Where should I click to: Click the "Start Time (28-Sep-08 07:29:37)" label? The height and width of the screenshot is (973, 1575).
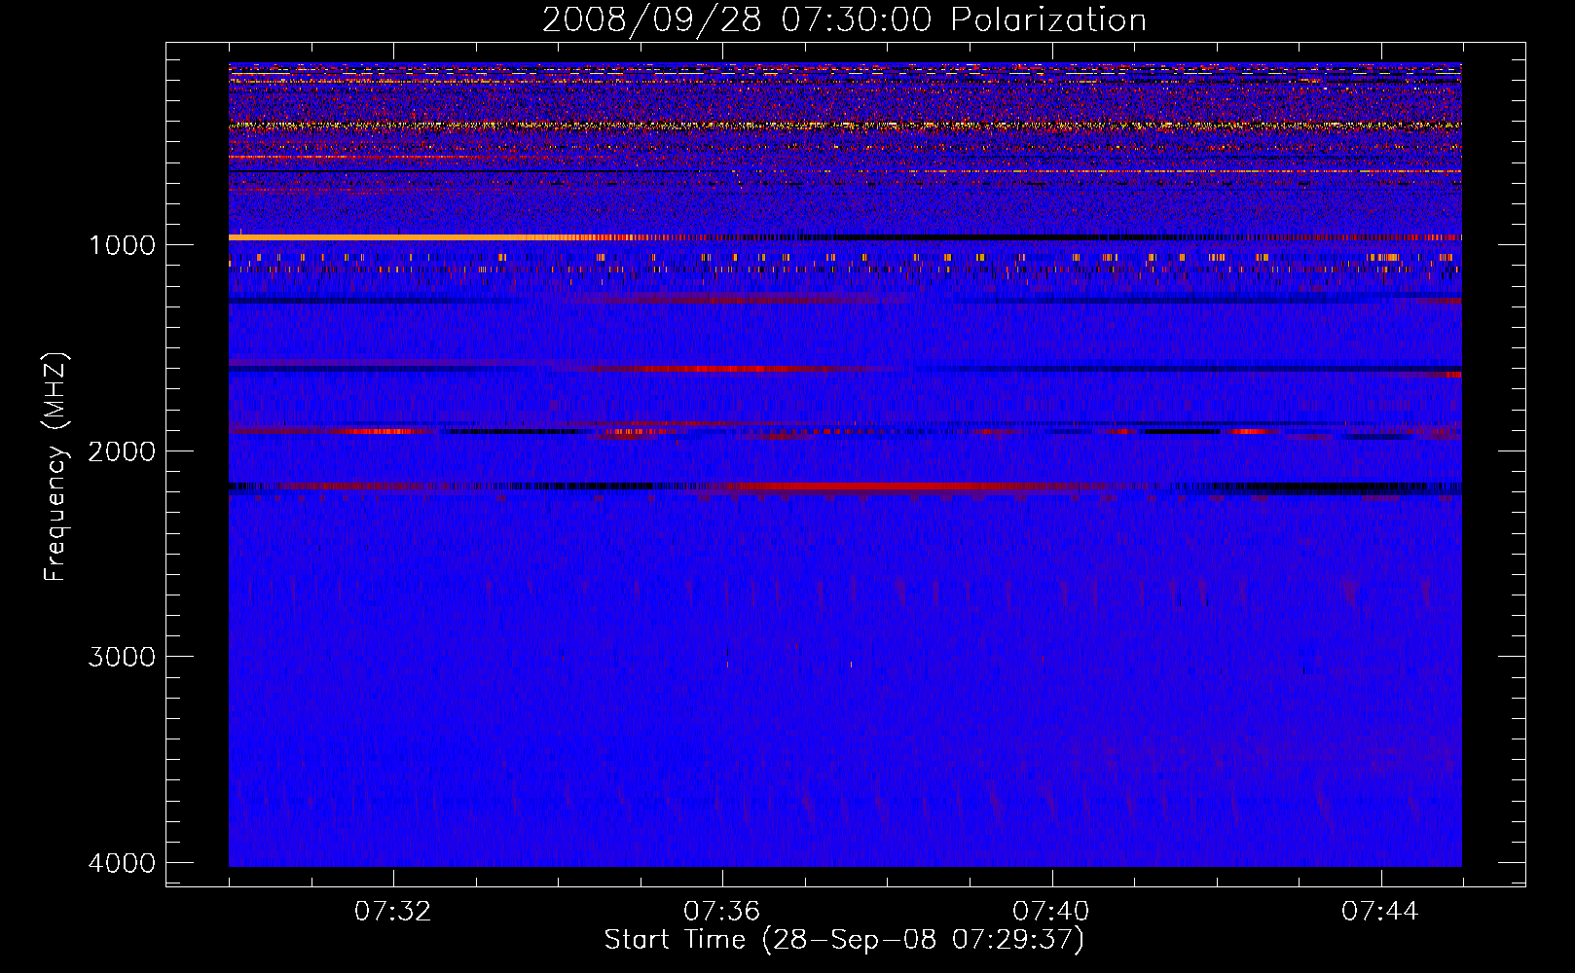844,940
